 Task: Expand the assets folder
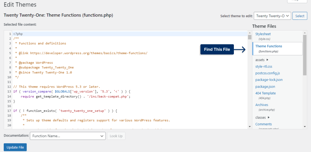pos(262,60)
